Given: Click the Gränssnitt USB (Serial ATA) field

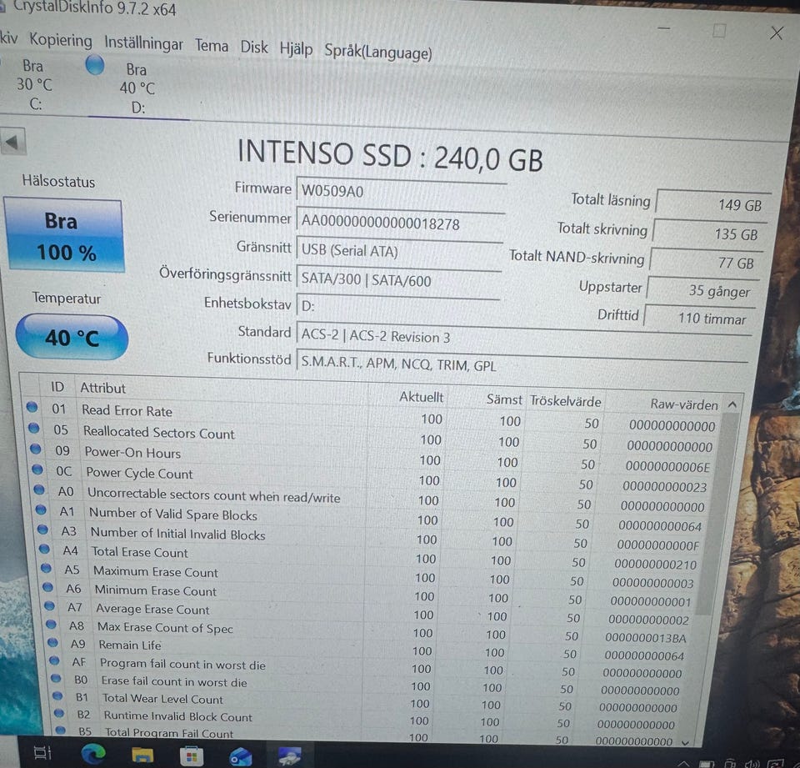Looking at the screenshot, I should [399, 251].
